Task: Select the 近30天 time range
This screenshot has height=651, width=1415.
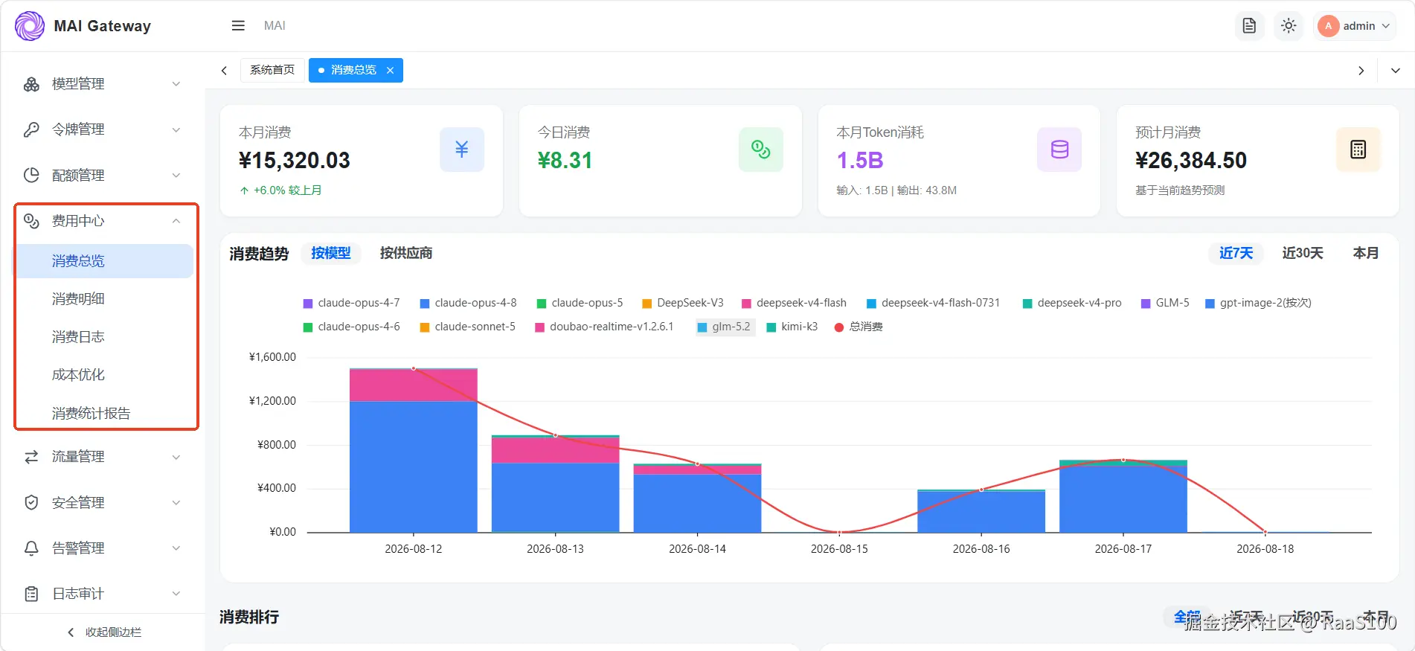Action: point(1303,253)
